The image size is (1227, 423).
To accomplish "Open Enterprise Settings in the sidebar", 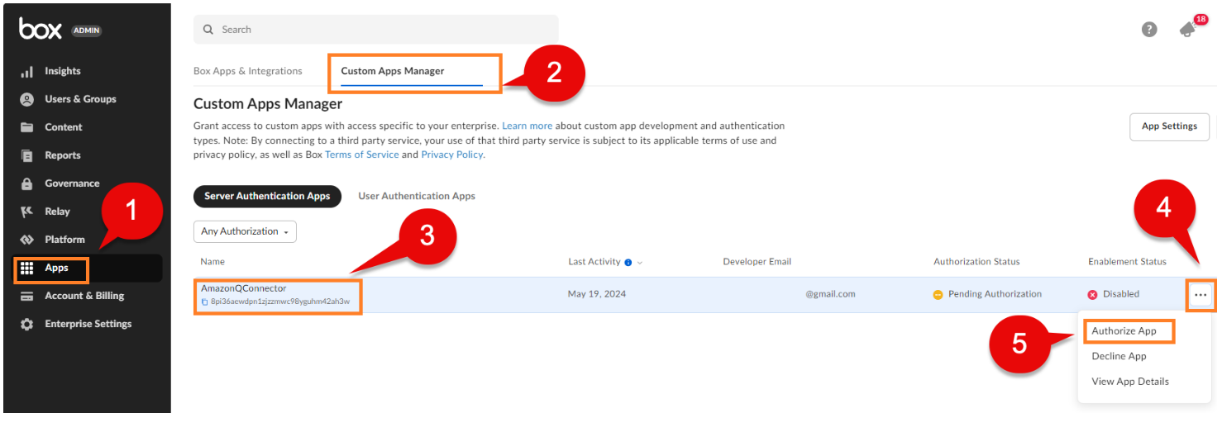I will 88,324.
